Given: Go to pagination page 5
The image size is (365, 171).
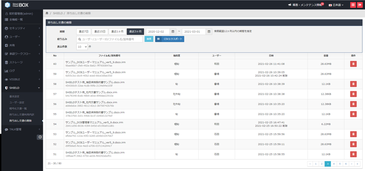Looking at the screenshot, I should pyautogui.click(x=340, y=164).
